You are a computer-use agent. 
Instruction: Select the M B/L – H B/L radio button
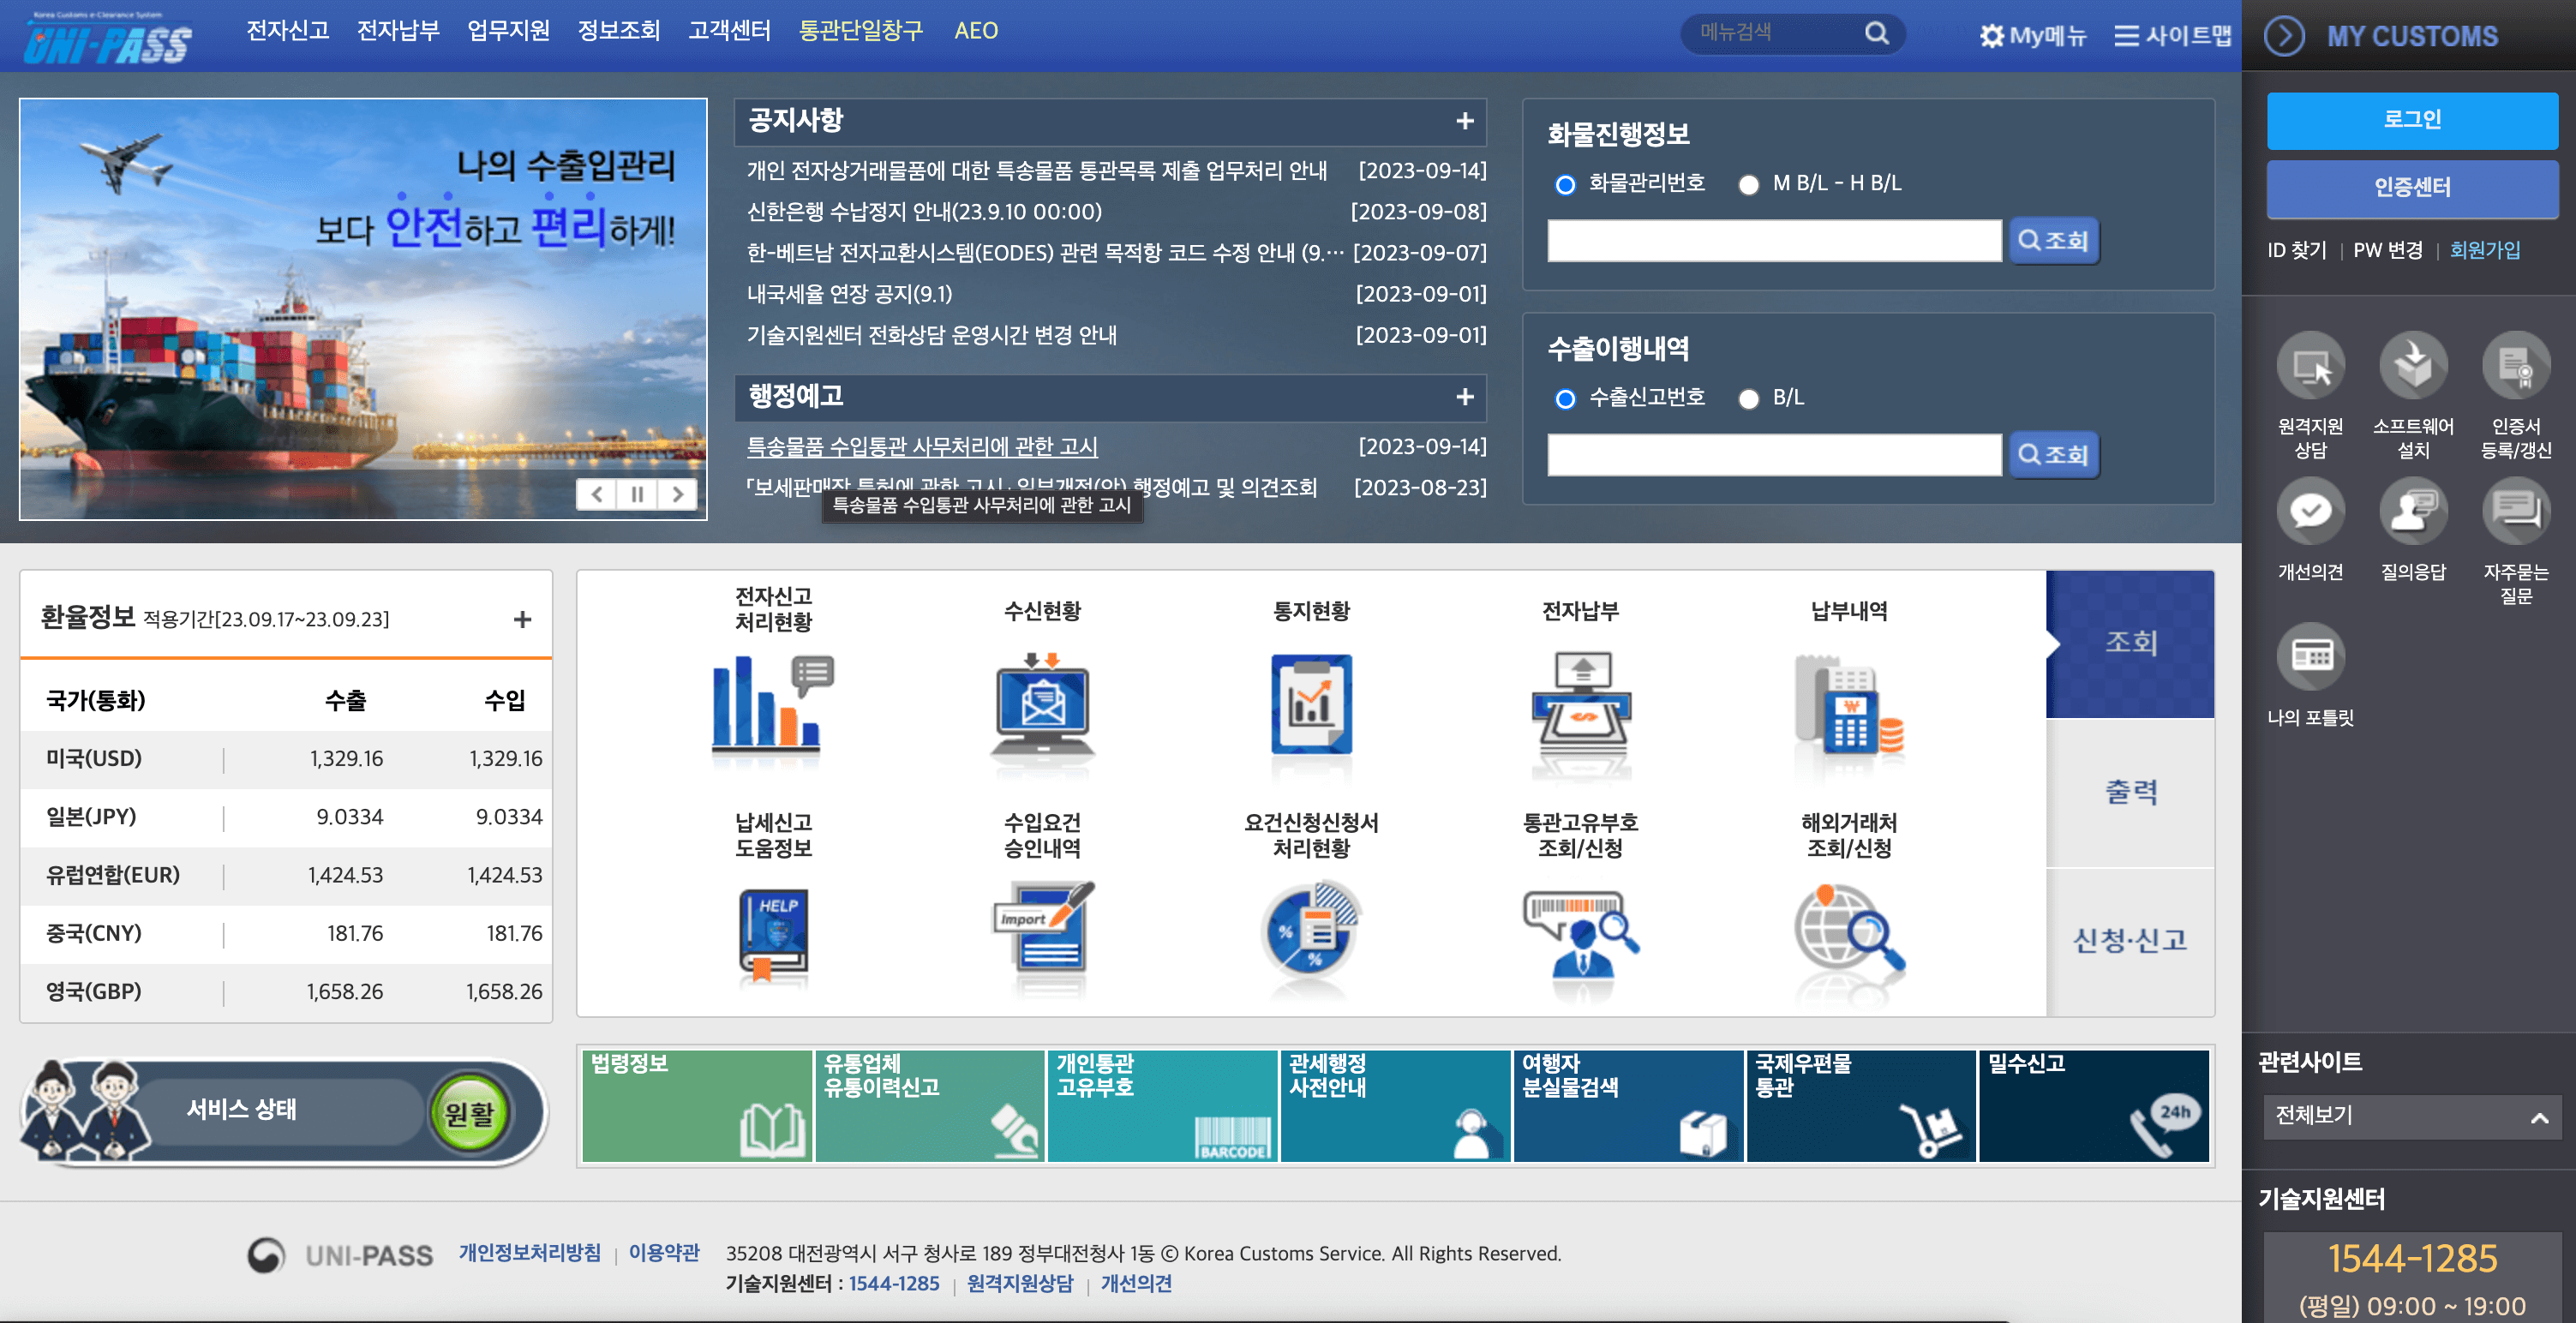(x=1750, y=184)
